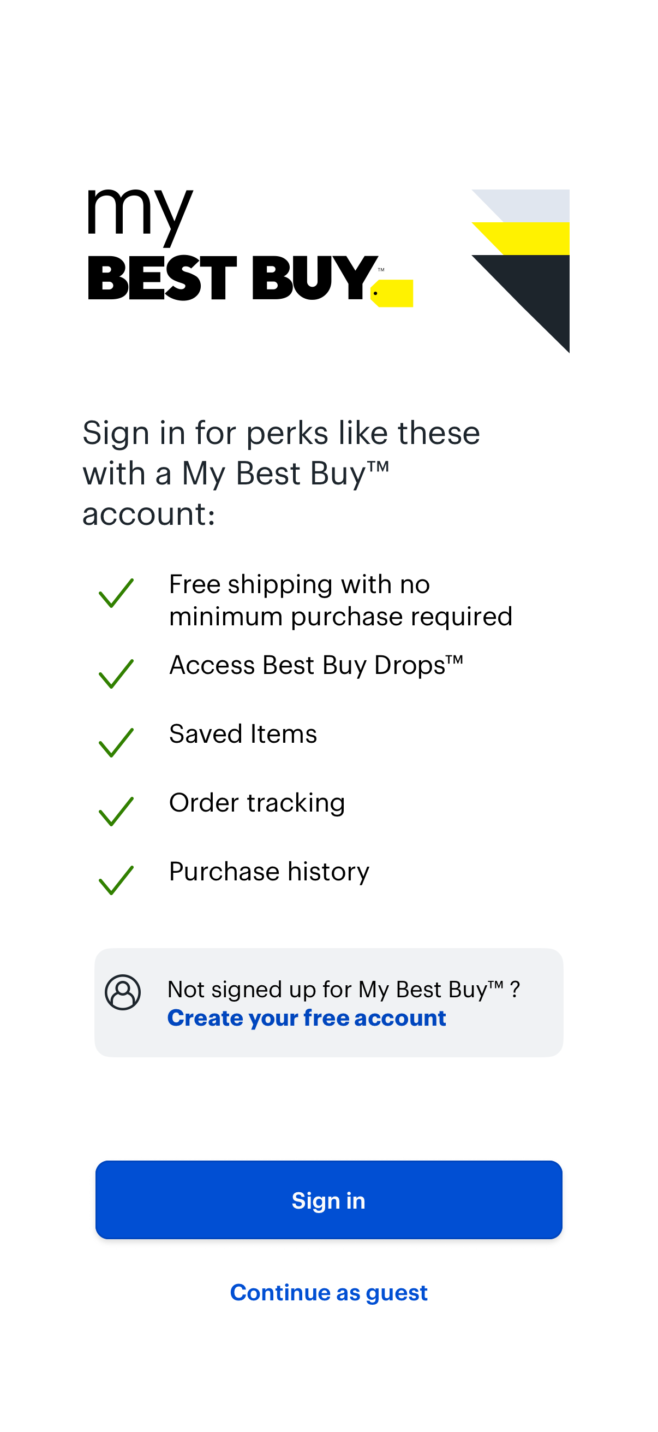Click the Free shipping perk text

[341, 599]
